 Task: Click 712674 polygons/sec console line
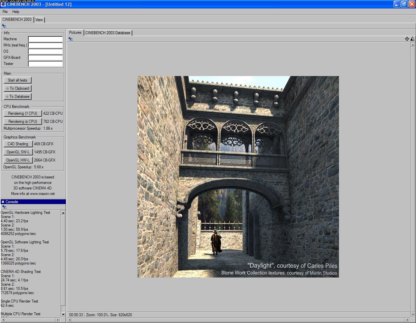coord(17,293)
